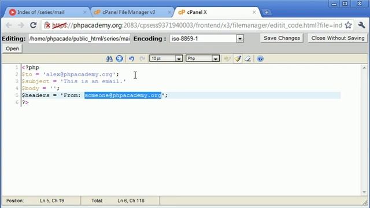The image size is (370, 208).
Task: Click 'This is an email.' string
Action: (x=93, y=81)
